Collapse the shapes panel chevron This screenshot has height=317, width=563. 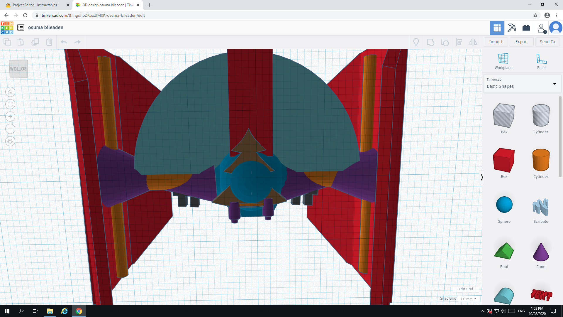pos(481,177)
